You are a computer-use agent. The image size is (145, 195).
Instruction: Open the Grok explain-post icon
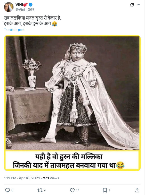click(x=132, y=5)
